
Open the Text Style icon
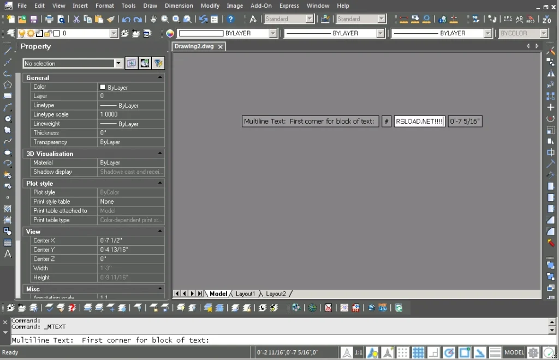coord(253,19)
